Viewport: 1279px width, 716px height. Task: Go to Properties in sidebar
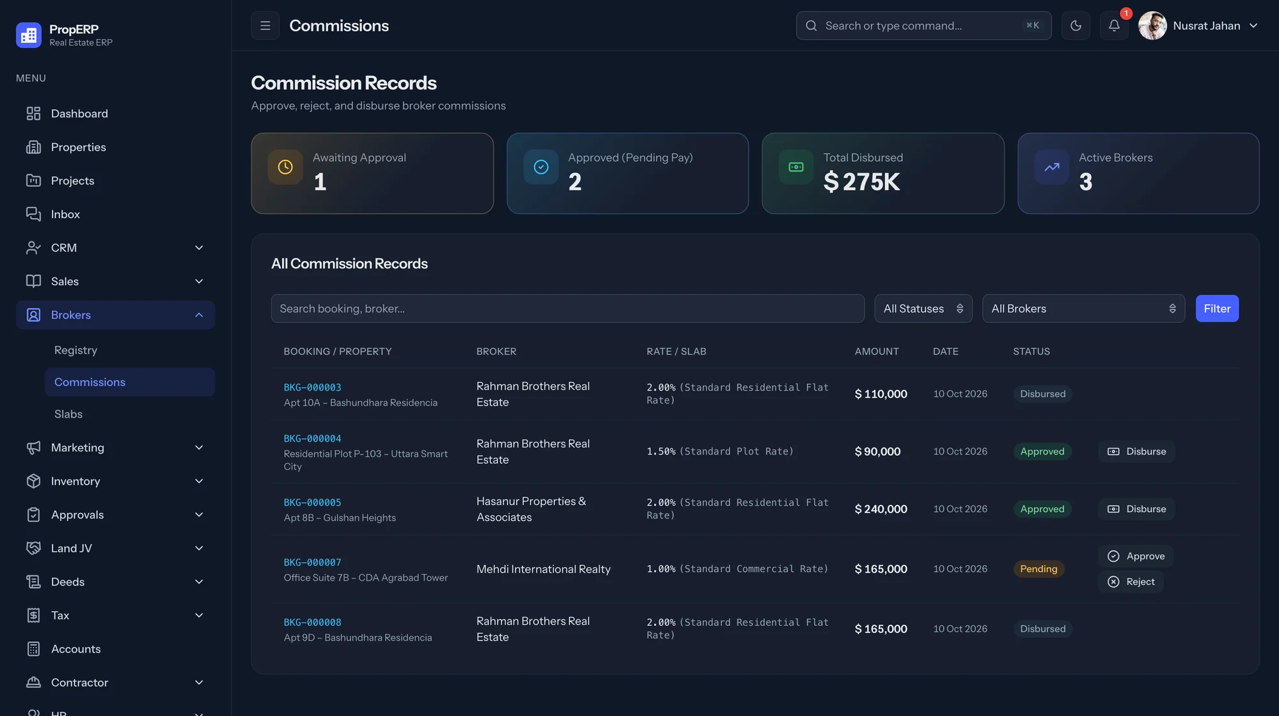(115, 147)
